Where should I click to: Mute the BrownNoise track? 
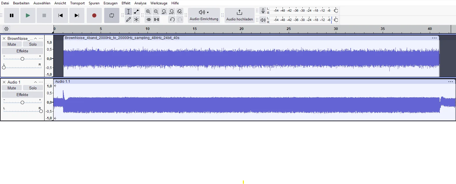[x=12, y=44]
